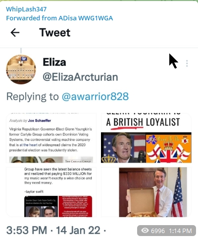198x240 pixels.
Task: Open the taylor swift quote image
Action: pyautogui.click(x=51, y=192)
